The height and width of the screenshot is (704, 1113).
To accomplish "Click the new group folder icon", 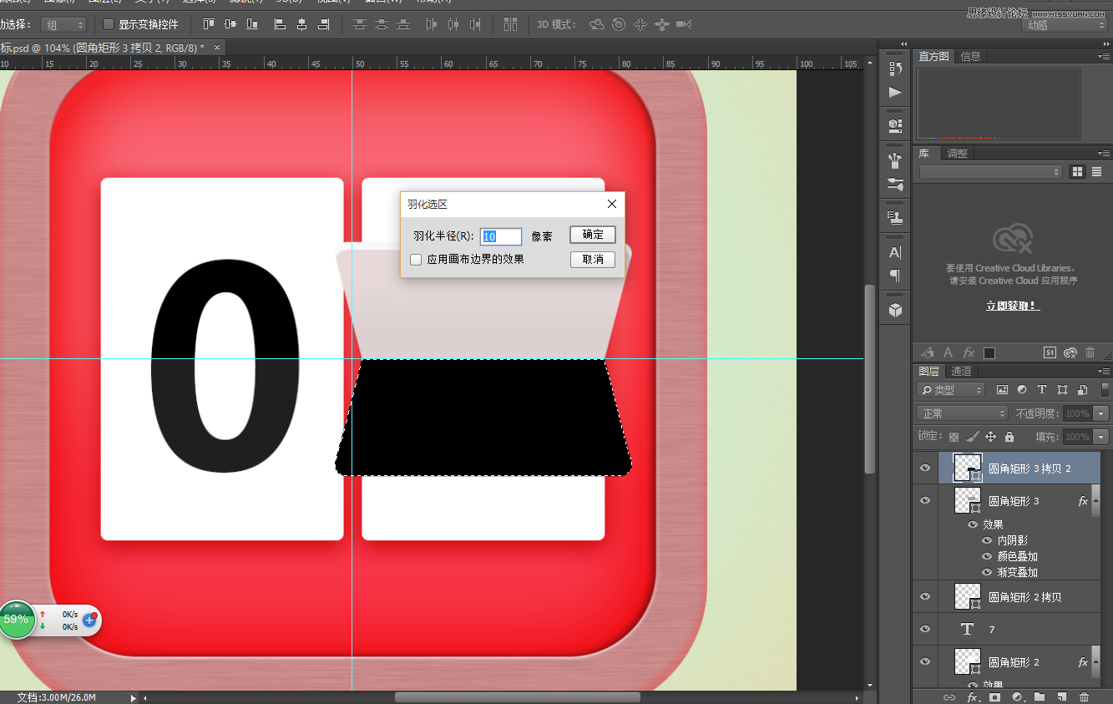I will click(1039, 696).
